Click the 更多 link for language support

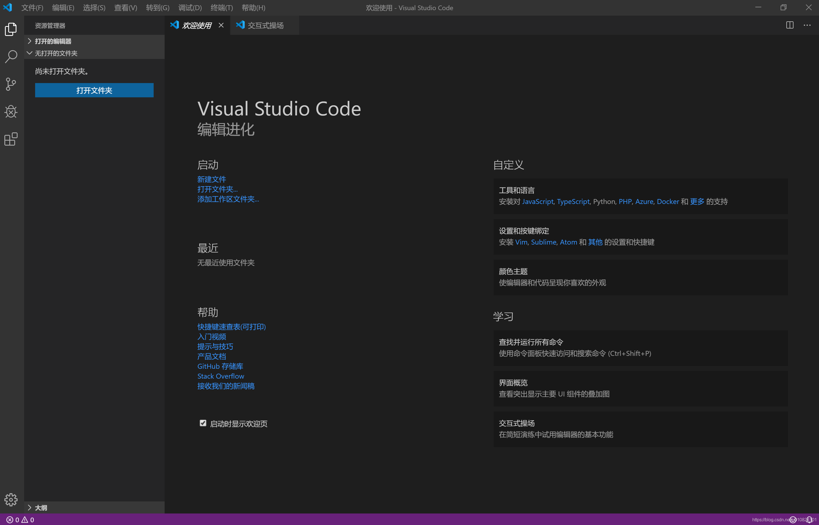coord(697,202)
